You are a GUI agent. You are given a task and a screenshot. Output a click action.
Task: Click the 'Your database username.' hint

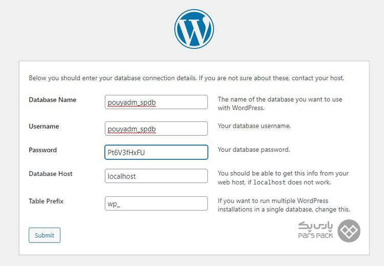point(254,126)
